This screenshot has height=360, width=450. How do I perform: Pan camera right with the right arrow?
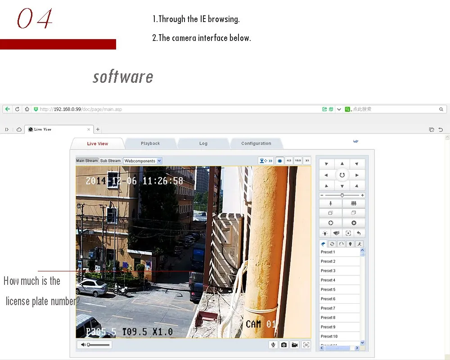[x=357, y=175]
